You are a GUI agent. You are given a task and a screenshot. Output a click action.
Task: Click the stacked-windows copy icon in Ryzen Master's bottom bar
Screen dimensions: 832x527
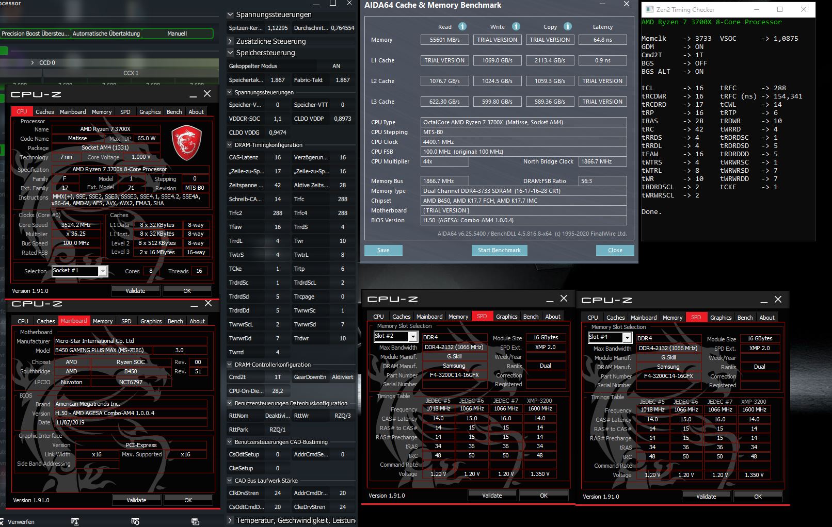coord(195,521)
